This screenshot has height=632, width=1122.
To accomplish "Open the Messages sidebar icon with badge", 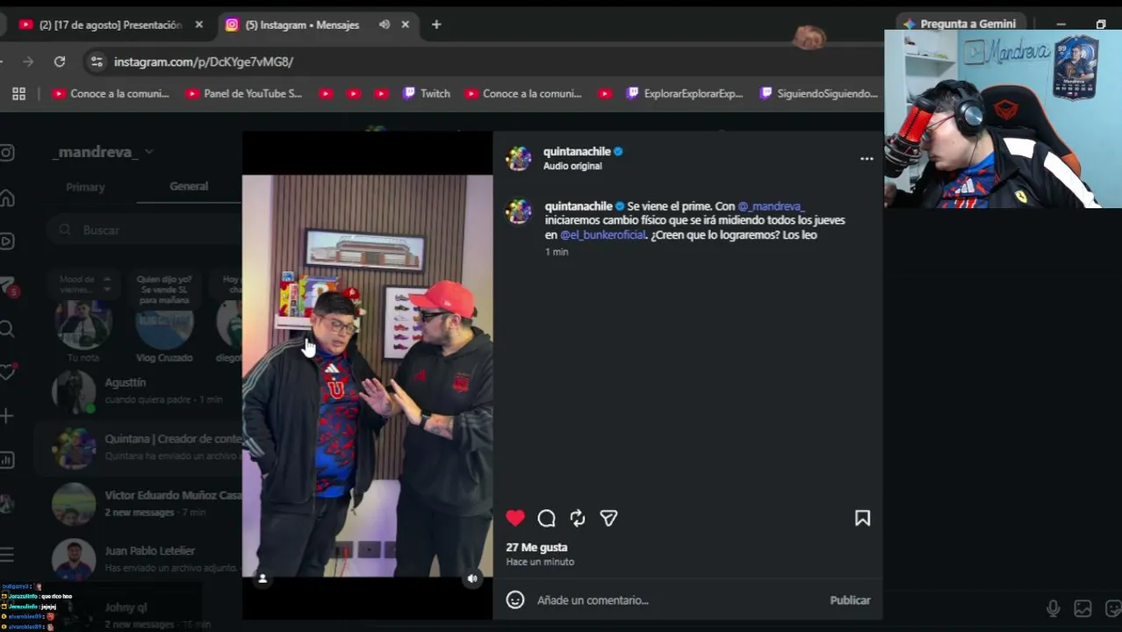I will tap(7, 286).
